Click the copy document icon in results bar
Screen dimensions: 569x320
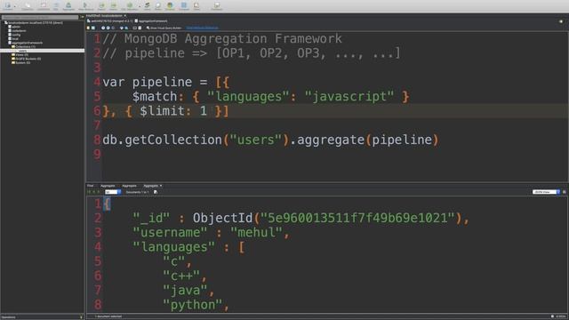(x=156, y=192)
